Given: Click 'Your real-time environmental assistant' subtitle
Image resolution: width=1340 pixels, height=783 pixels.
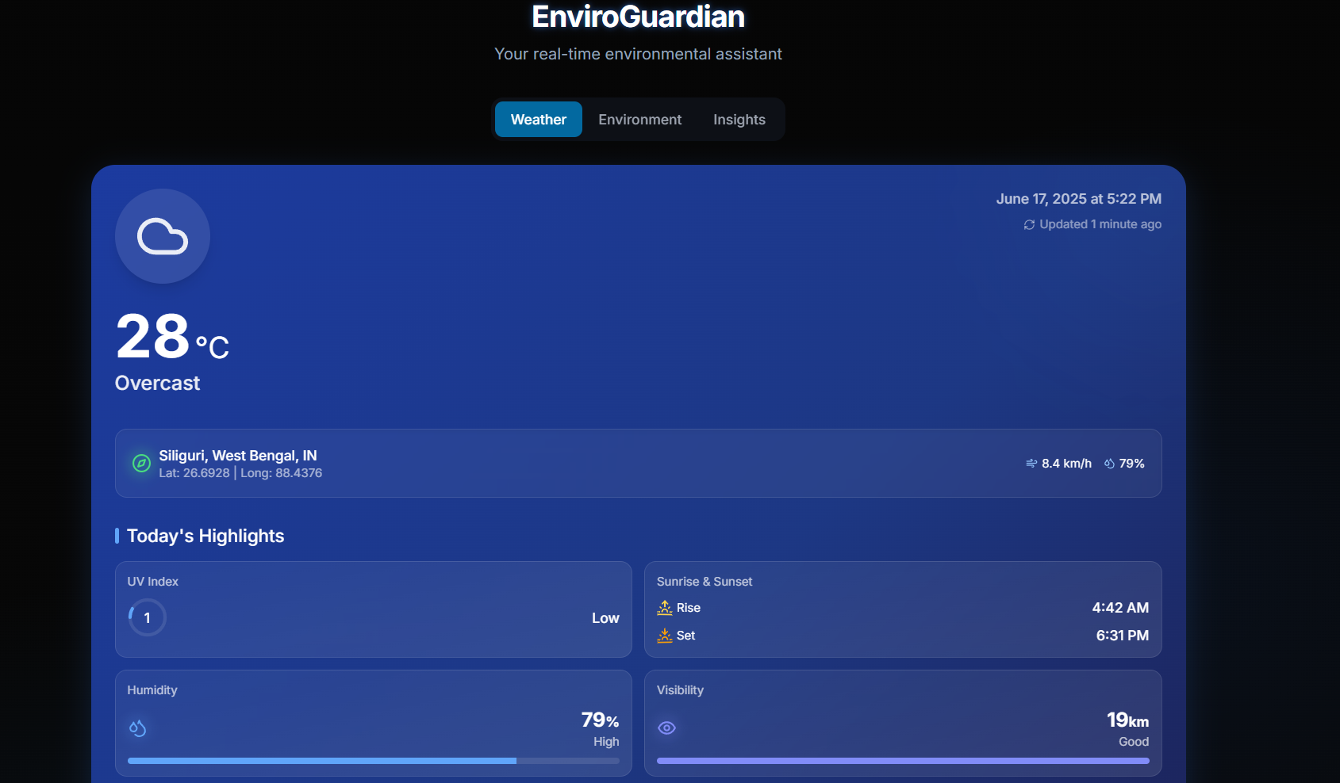Looking at the screenshot, I should (639, 54).
